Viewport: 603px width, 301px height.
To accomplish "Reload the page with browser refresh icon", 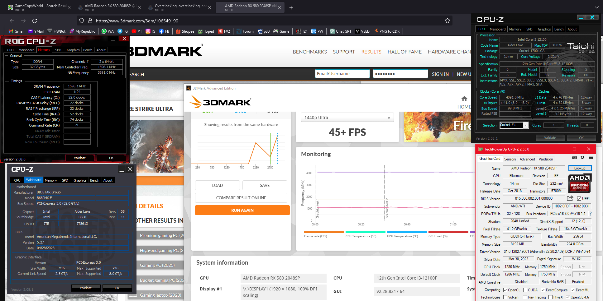I will (35, 21).
